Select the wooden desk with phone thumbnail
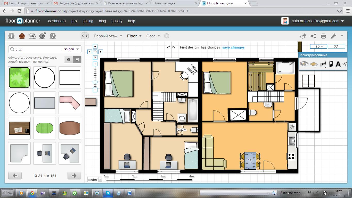Image resolution: width=352 pixels, height=198 pixels. pos(19,128)
